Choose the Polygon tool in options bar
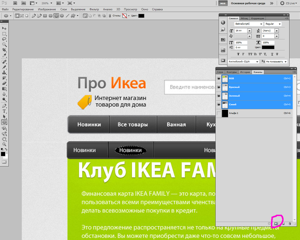This screenshot has width=300, height=240. coord(62,16)
